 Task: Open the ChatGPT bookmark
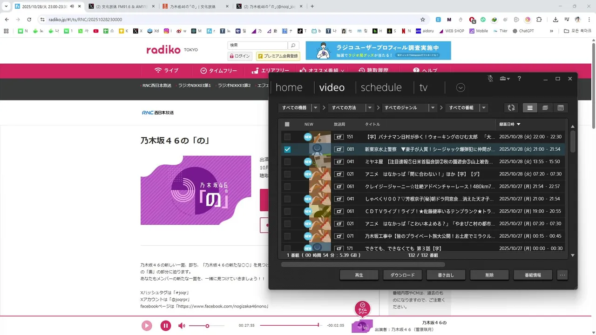click(x=523, y=31)
